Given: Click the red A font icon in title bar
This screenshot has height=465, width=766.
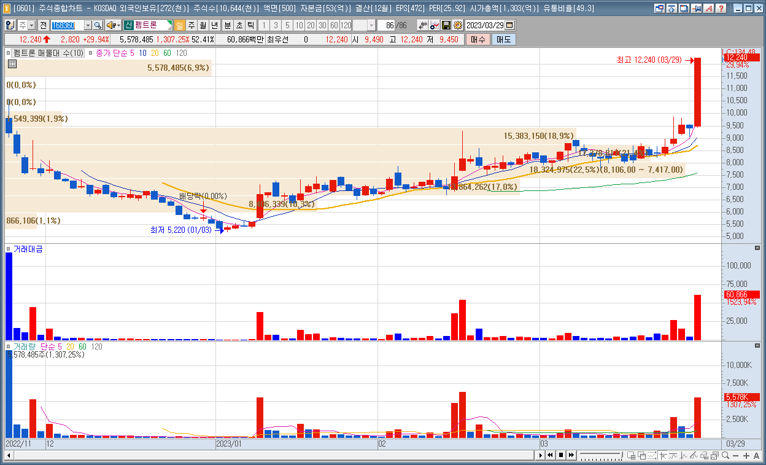Looking at the screenshot, I should (709, 9).
